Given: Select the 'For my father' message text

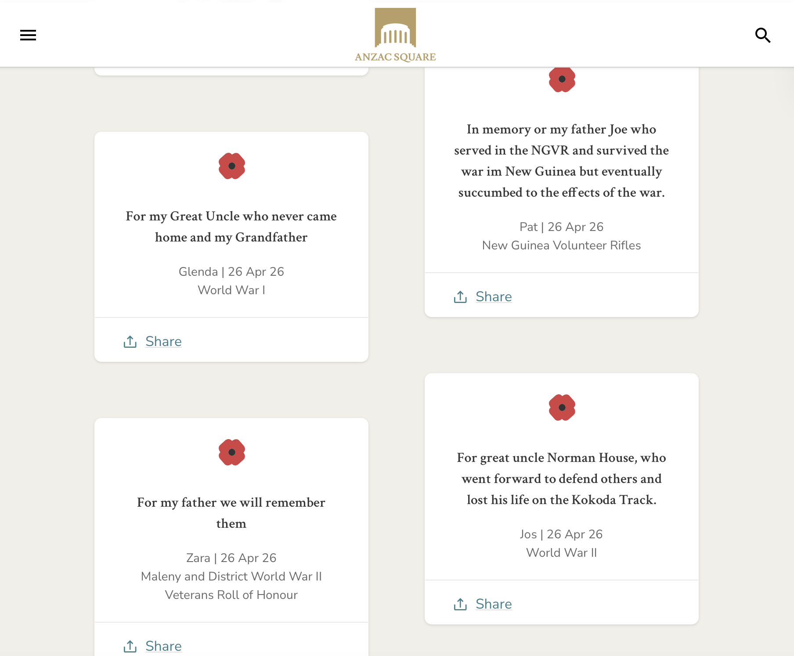Looking at the screenshot, I should (231, 513).
